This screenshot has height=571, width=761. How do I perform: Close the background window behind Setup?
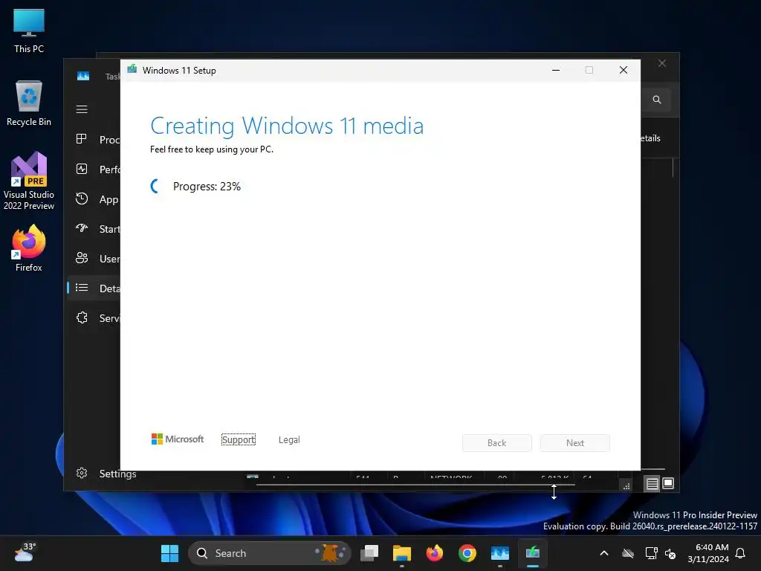662,64
